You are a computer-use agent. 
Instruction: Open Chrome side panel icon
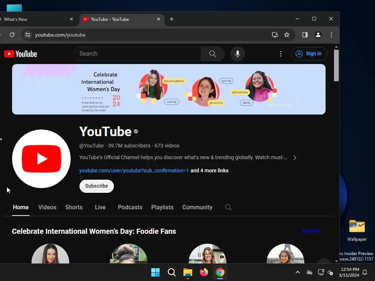[305, 35]
